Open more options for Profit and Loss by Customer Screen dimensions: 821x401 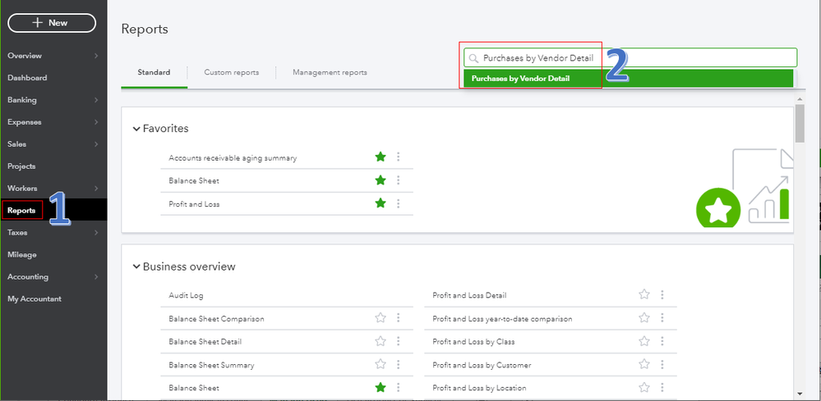(x=662, y=365)
